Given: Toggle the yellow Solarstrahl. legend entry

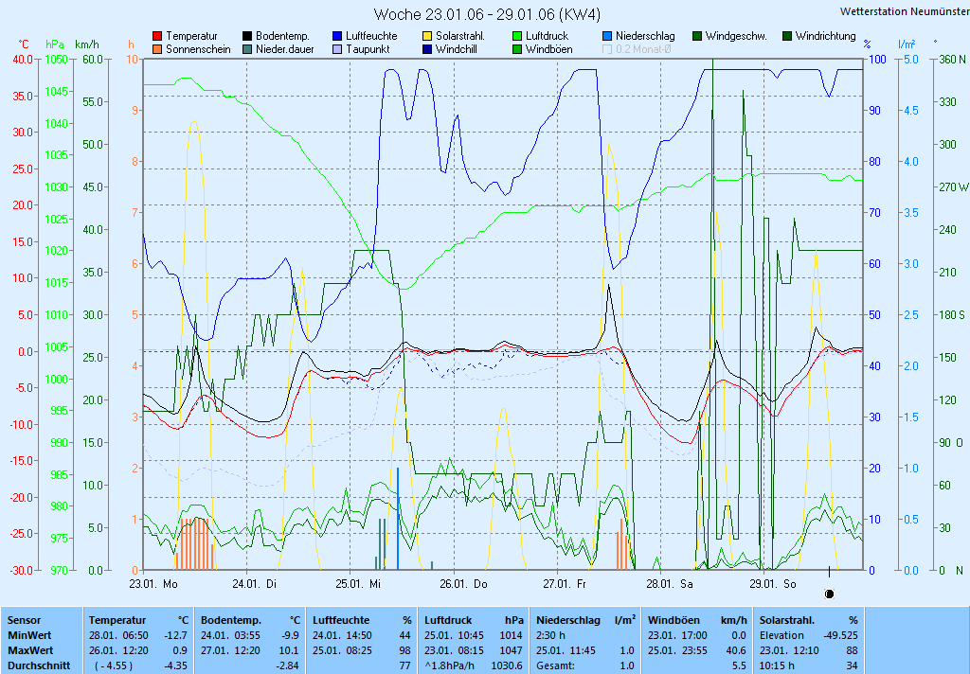Looking at the screenshot, I should pyautogui.click(x=454, y=36).
